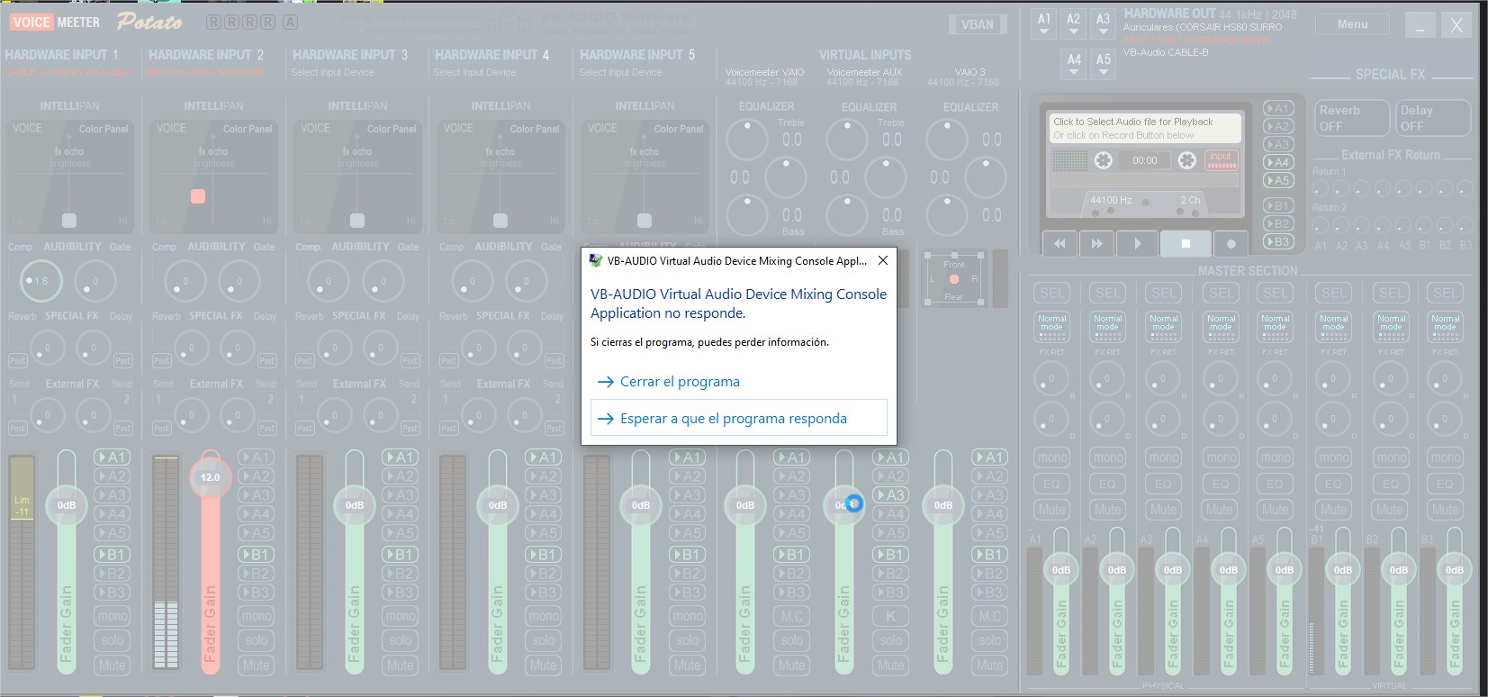The height and width of the screenshot is (697, 1488).
Task: Change Normal mode on first master bus
Action: coord(1051,327)
